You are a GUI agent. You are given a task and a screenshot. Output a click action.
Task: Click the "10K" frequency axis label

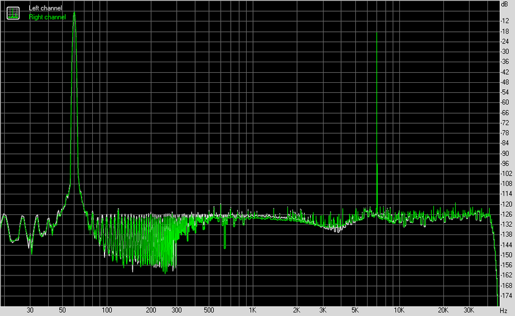399,310
